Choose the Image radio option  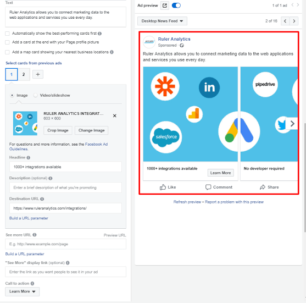[x=12, y=95]
